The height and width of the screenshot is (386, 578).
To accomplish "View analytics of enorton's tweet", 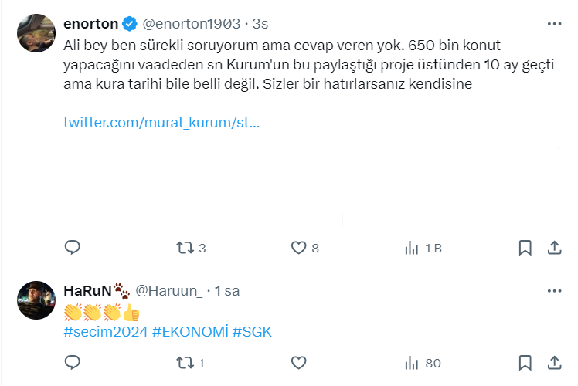I will (x=412, y=248).
